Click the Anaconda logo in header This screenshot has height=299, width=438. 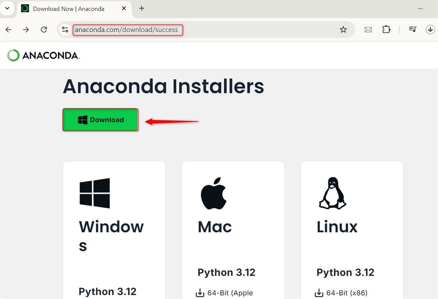coord(44,55)
